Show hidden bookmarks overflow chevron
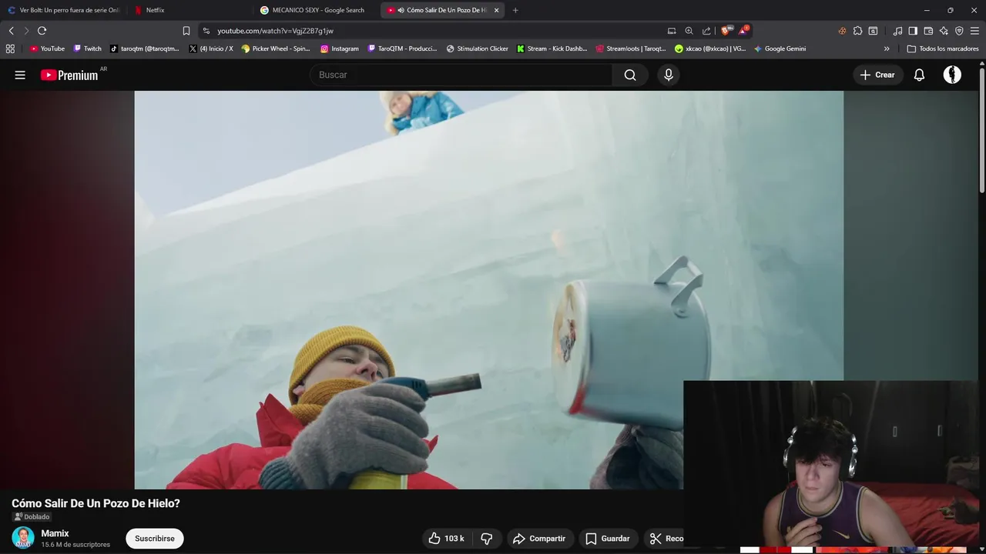 887,48
